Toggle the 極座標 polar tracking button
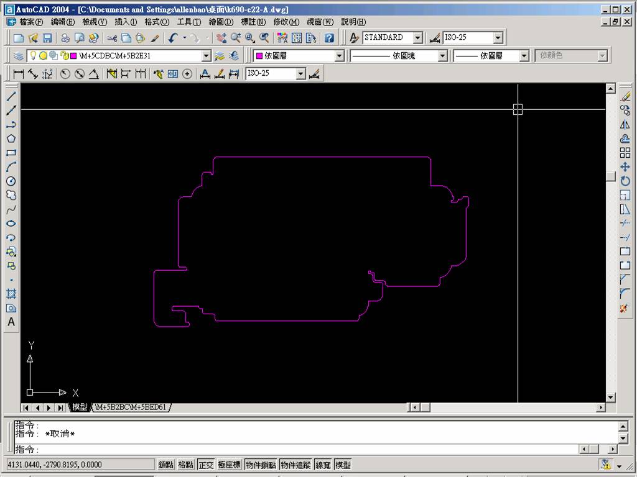This screenshot has height=477, width=637. (x=229, y=465)
